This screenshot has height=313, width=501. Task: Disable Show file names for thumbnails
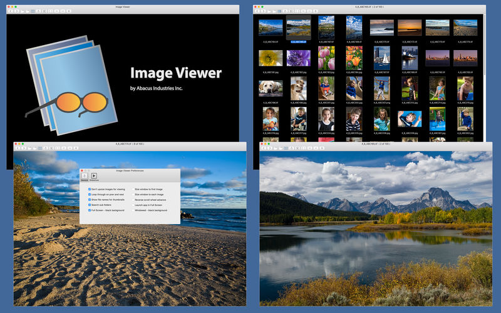click(90, 200)
